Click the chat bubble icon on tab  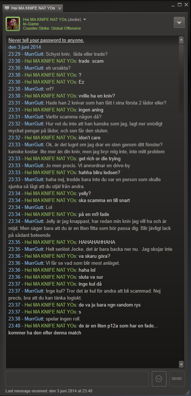coord(7,8)
